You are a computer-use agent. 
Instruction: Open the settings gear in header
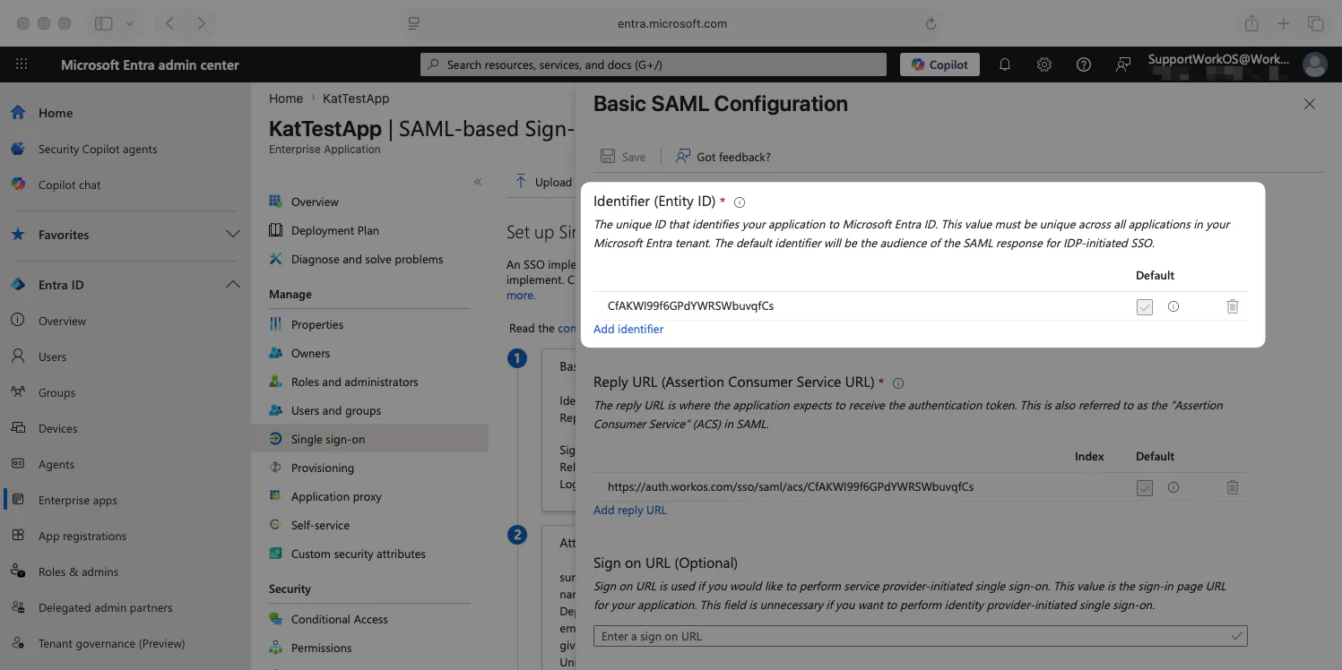[1044, 64]
